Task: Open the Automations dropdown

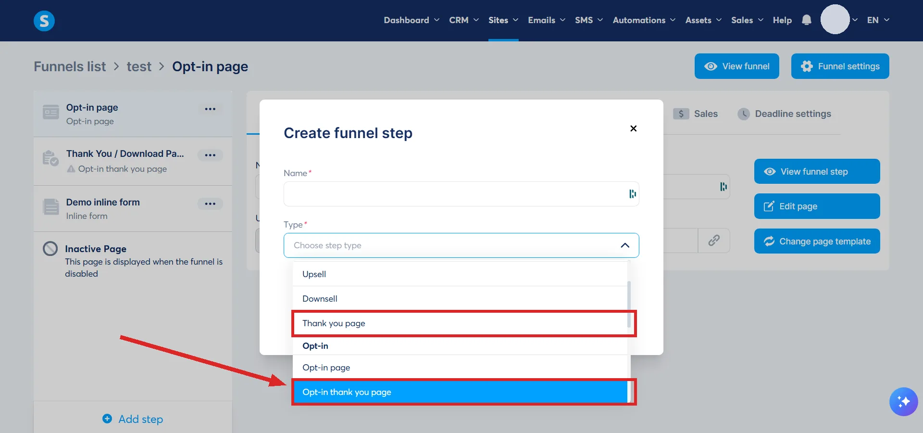Action: click(644, 20)
